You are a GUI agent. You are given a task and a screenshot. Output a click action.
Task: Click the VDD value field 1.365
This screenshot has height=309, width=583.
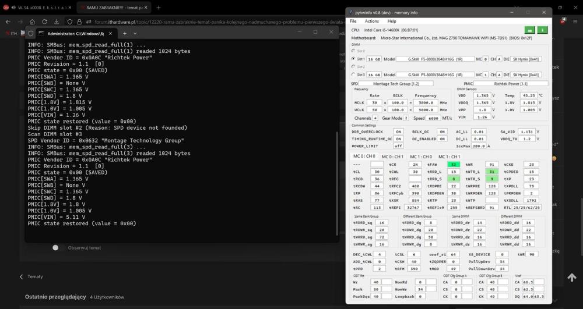click(482, 95)
